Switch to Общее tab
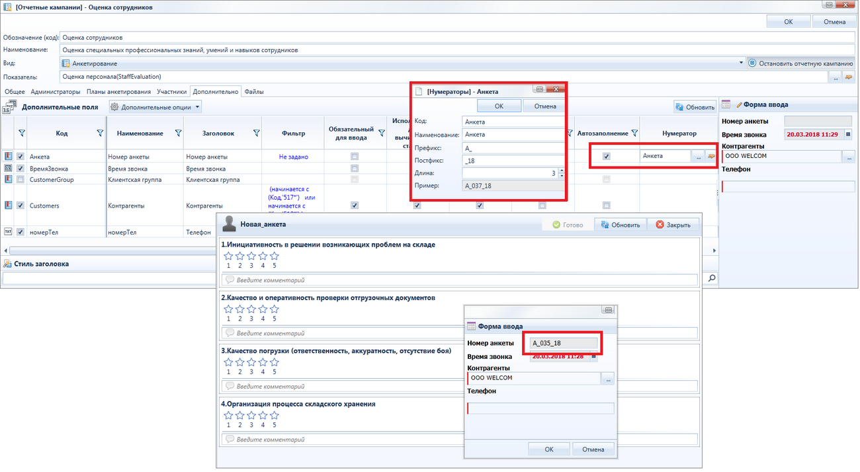 tap(15, 91)
